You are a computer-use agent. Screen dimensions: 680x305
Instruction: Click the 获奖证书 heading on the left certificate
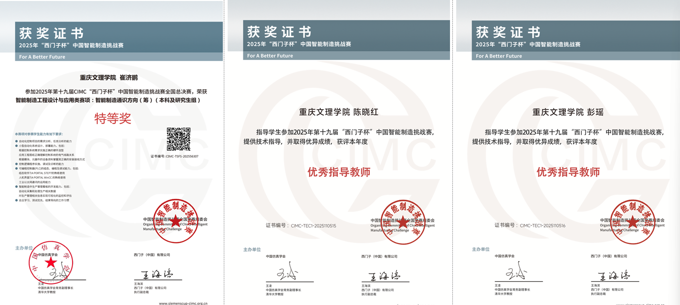52,33
